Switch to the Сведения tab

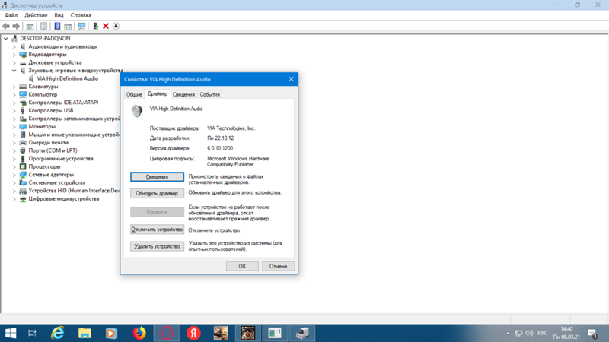183,94
